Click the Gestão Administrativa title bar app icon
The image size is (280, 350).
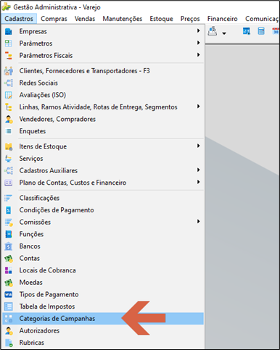(6, 7)
